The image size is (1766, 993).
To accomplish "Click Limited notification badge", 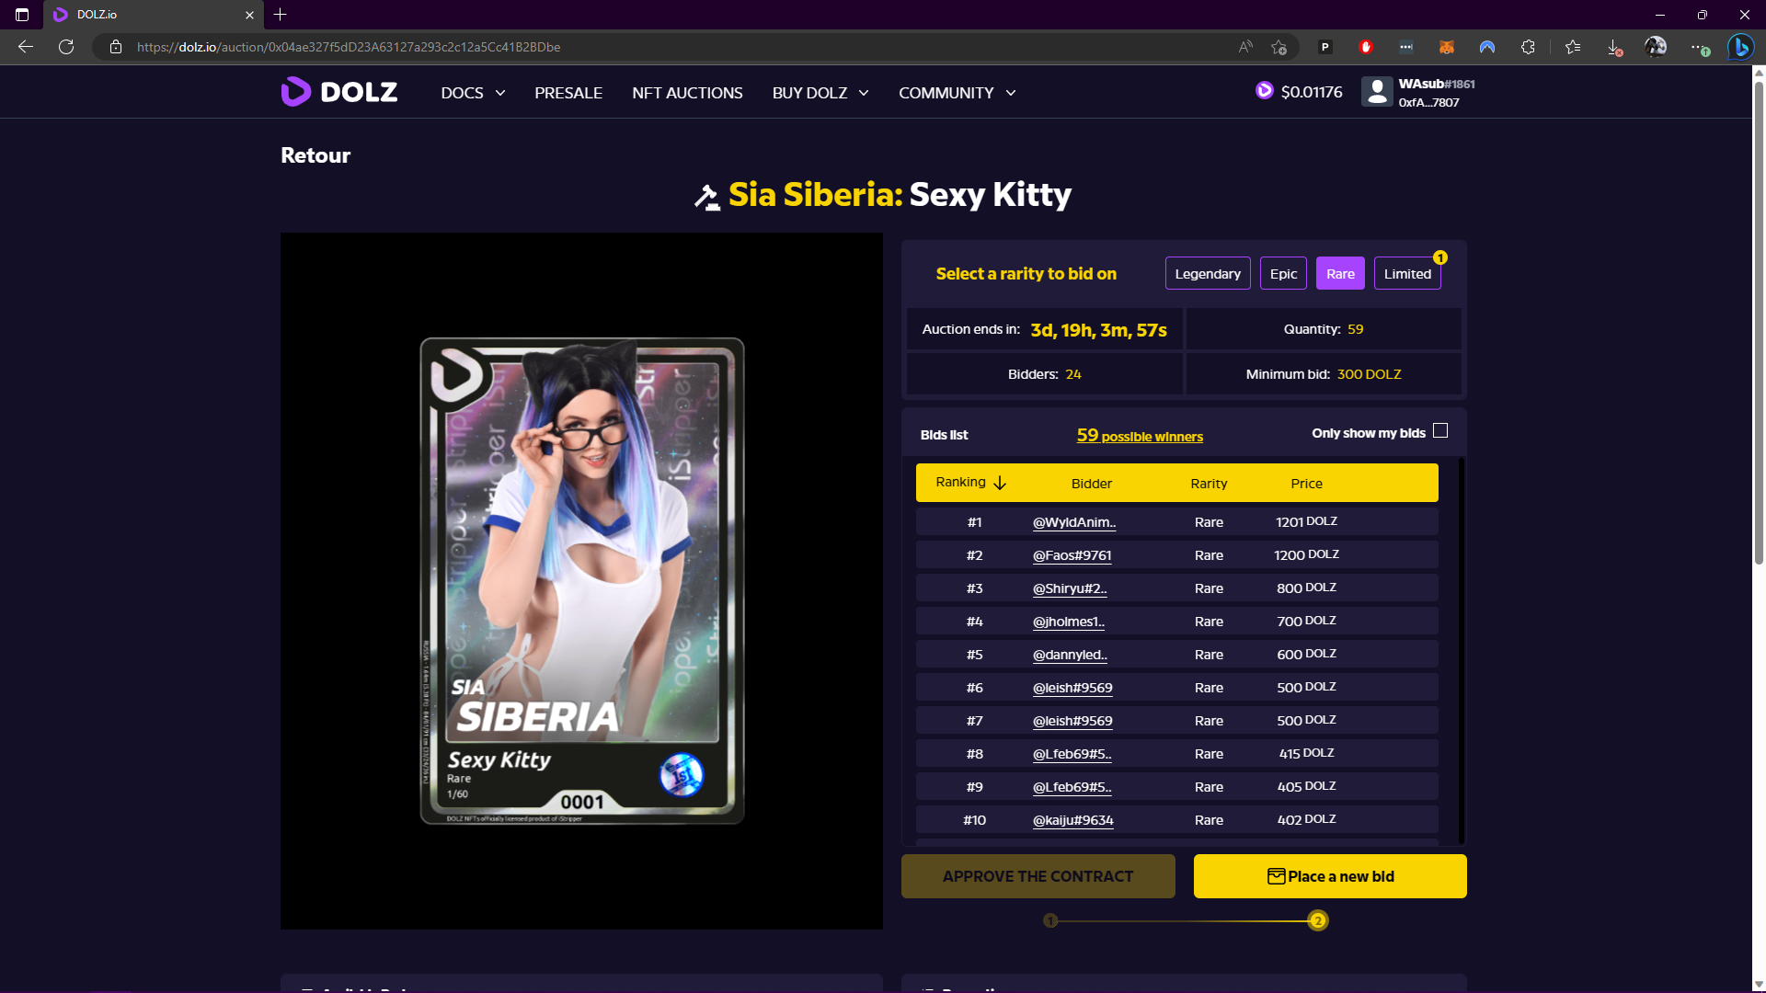I will pos(1440,257).
